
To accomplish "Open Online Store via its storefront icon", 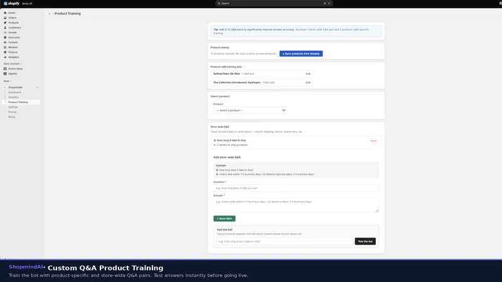I will click(x=5, y=68).
